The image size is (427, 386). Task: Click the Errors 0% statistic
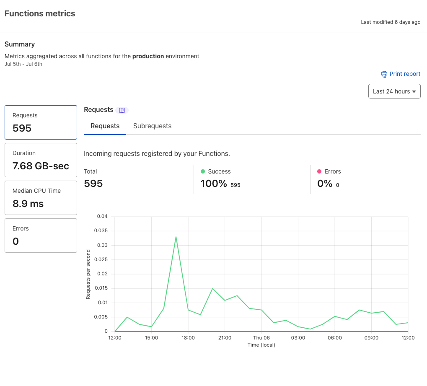[x=325, y=184]
